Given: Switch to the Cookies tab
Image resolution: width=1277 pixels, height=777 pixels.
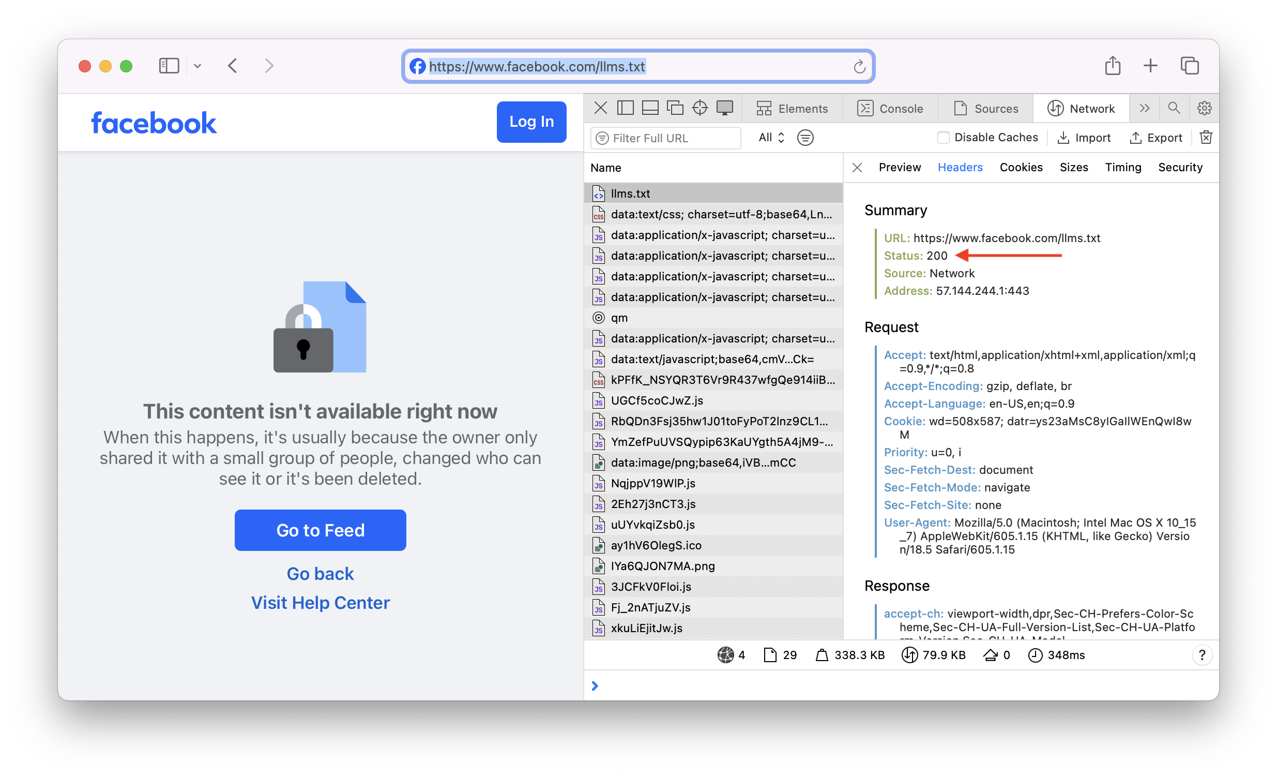Looking at the screenshot, I should 1021,167.
